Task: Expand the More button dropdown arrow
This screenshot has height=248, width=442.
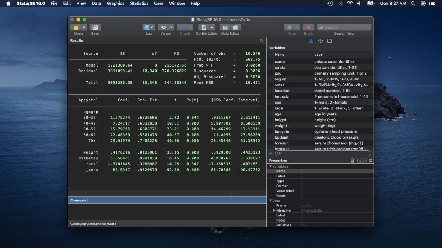Action: (297, 27)
